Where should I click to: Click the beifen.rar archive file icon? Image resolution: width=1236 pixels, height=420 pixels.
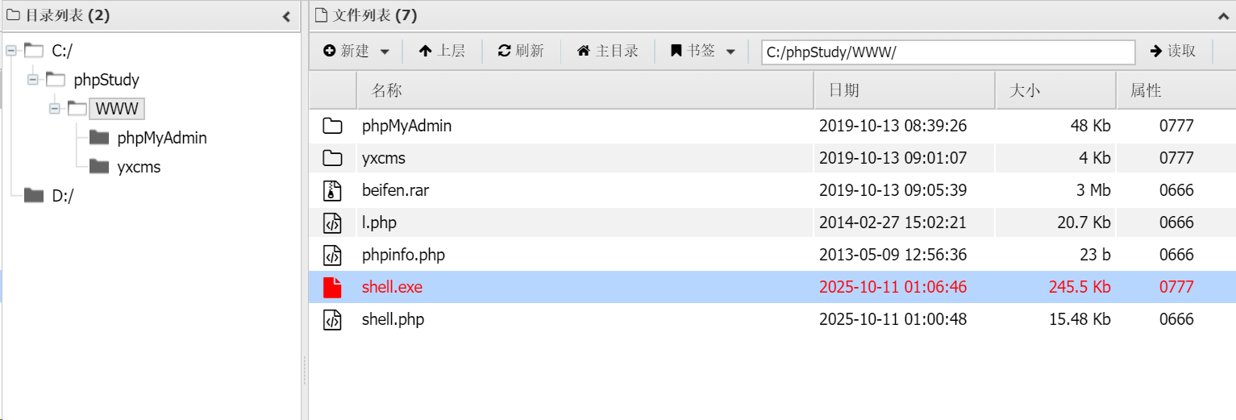tap(332, 190)
